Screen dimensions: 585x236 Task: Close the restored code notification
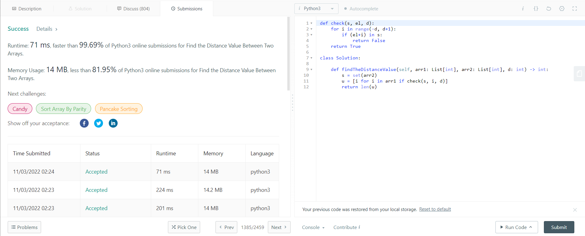575,210
